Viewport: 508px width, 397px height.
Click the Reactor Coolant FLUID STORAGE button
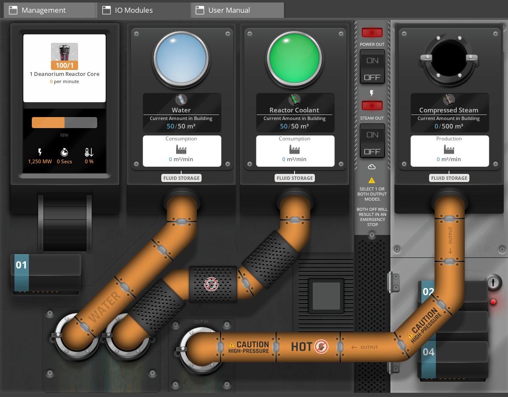pyautogui.click(x=295, y=178)
